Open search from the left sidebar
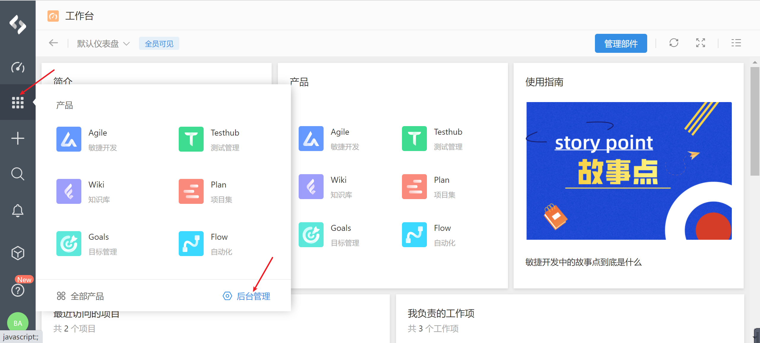760x343 pixels. pyautogui.click(x=18, y=174)
